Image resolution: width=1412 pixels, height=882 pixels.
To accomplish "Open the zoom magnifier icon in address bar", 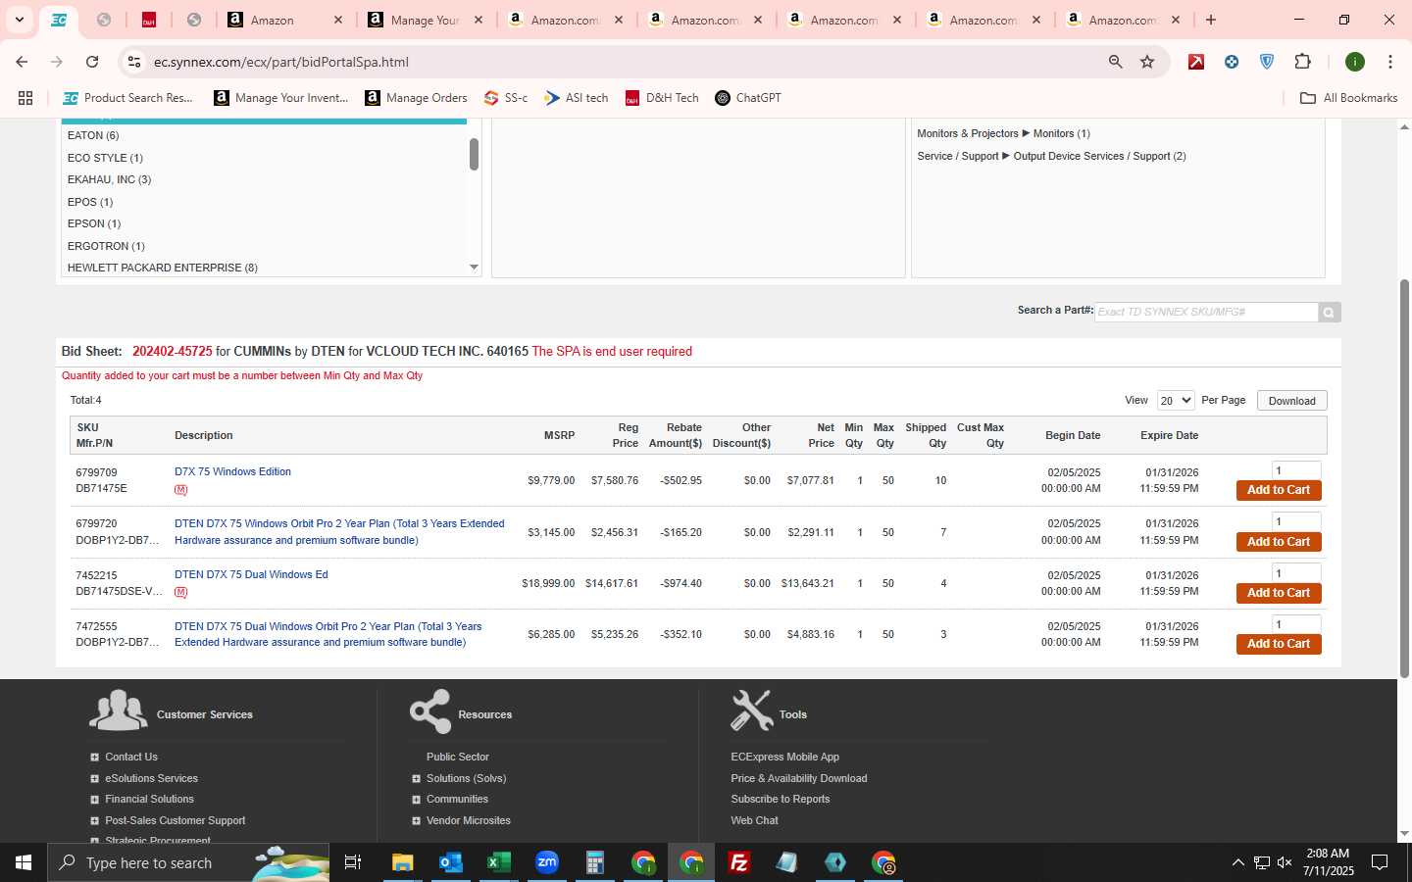I will tap(1115, 62).
